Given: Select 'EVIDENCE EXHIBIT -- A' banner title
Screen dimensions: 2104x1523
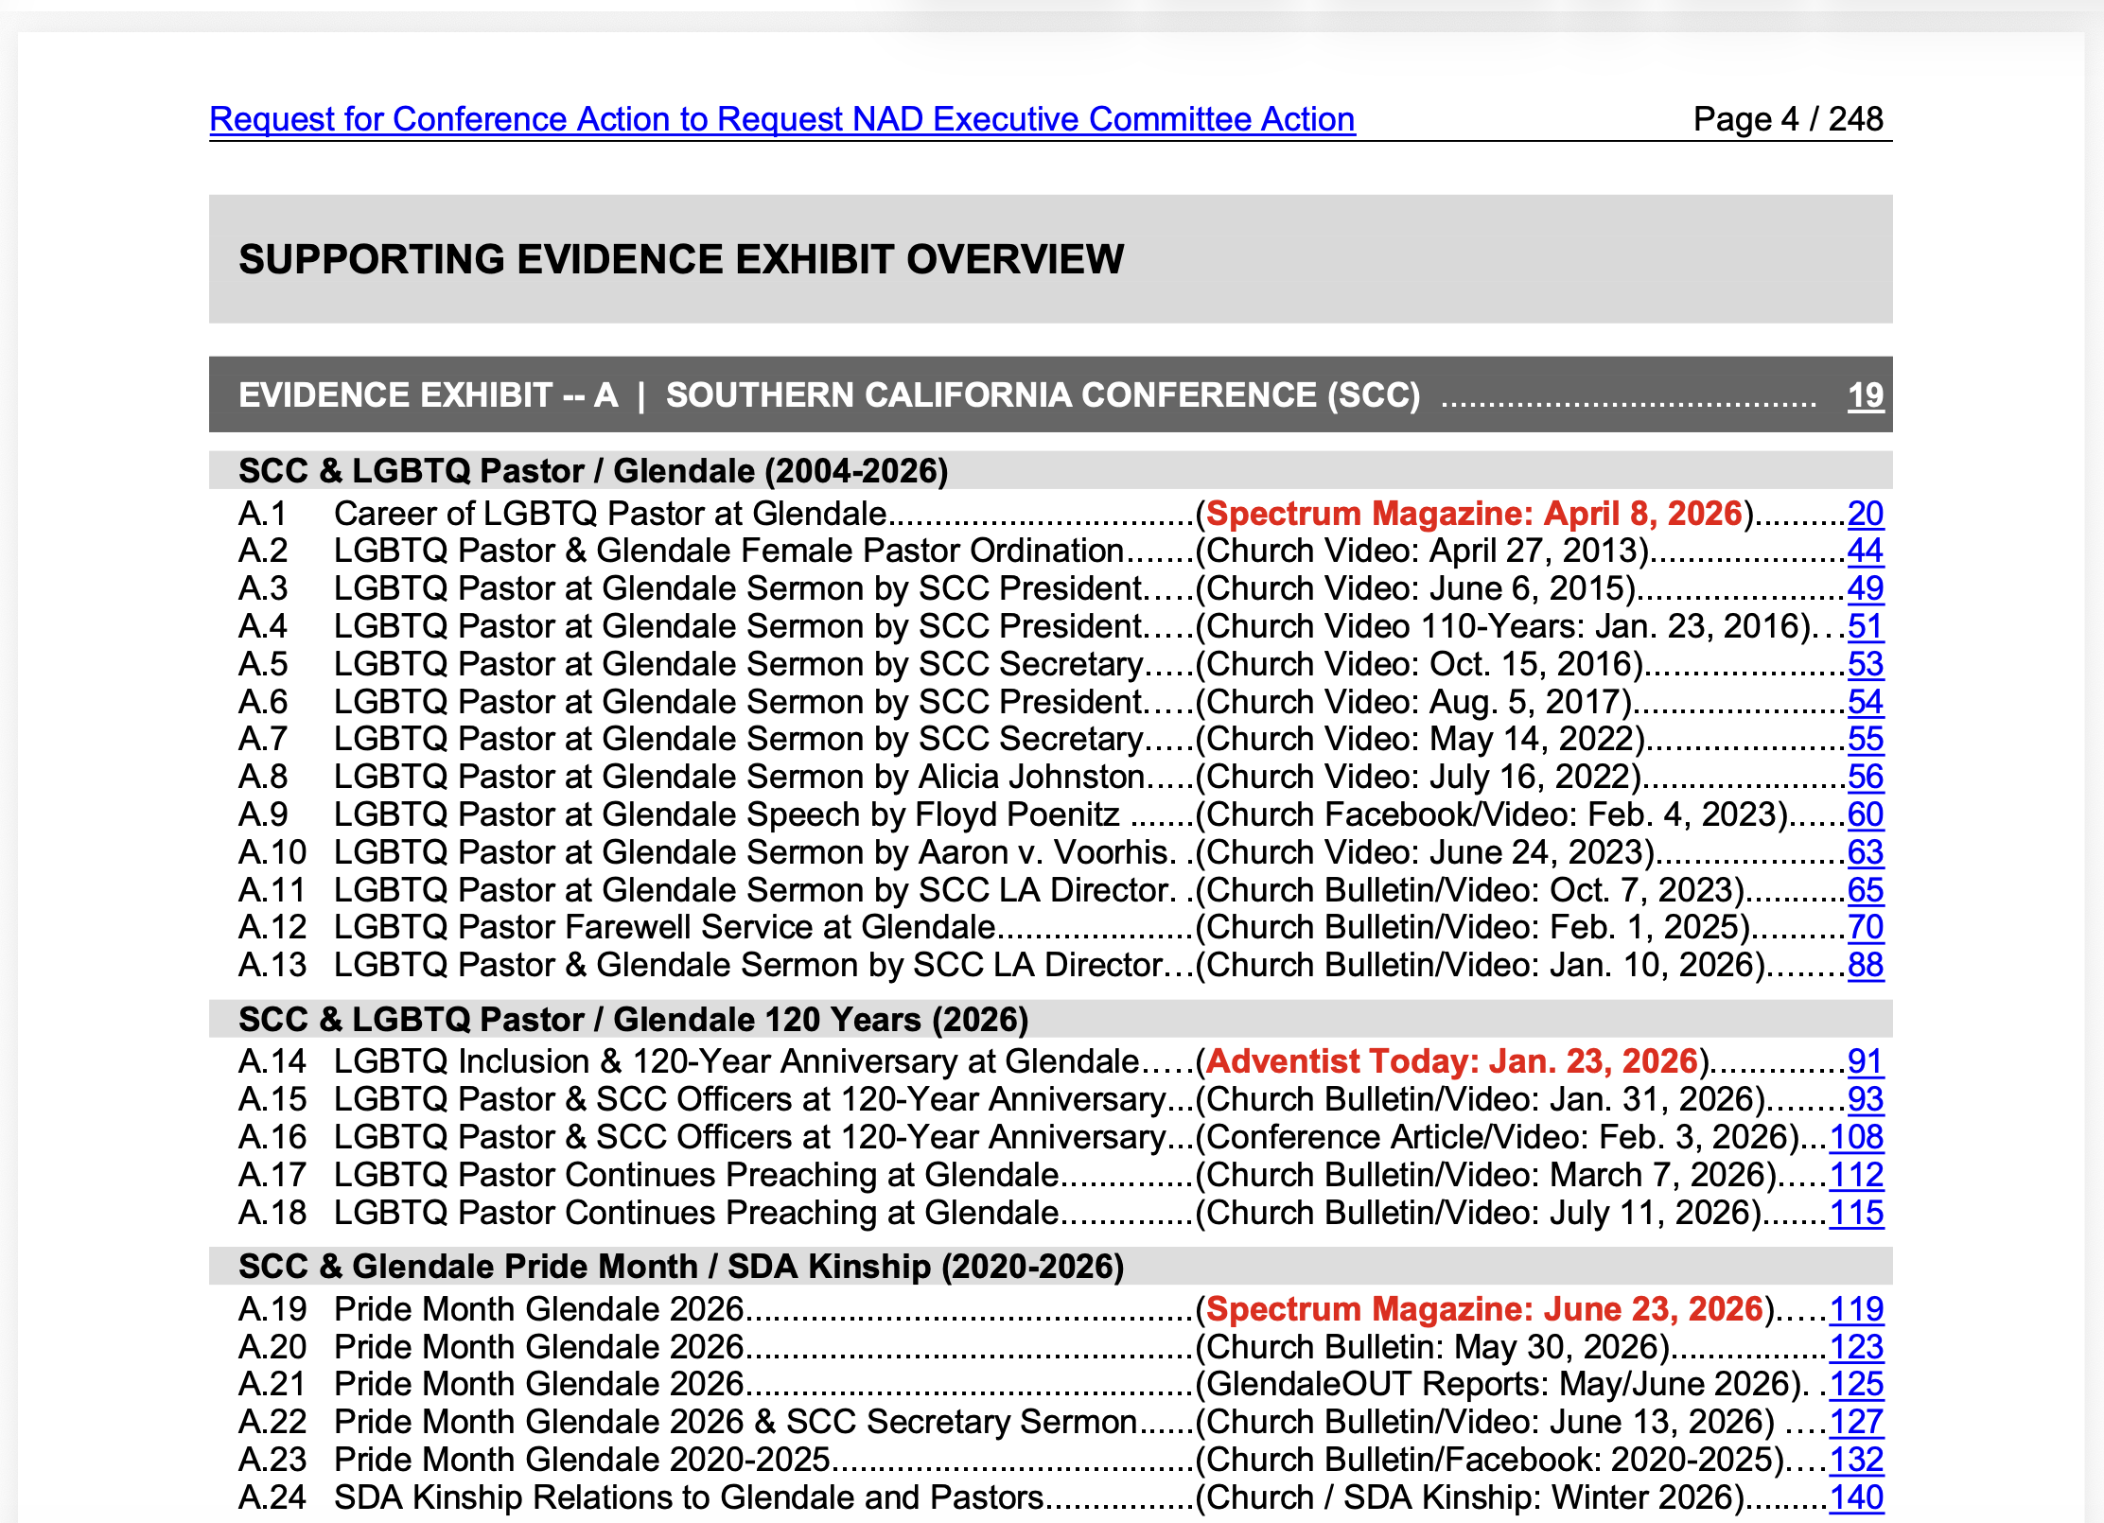Looking at the screenshot, I should point(428,395).
